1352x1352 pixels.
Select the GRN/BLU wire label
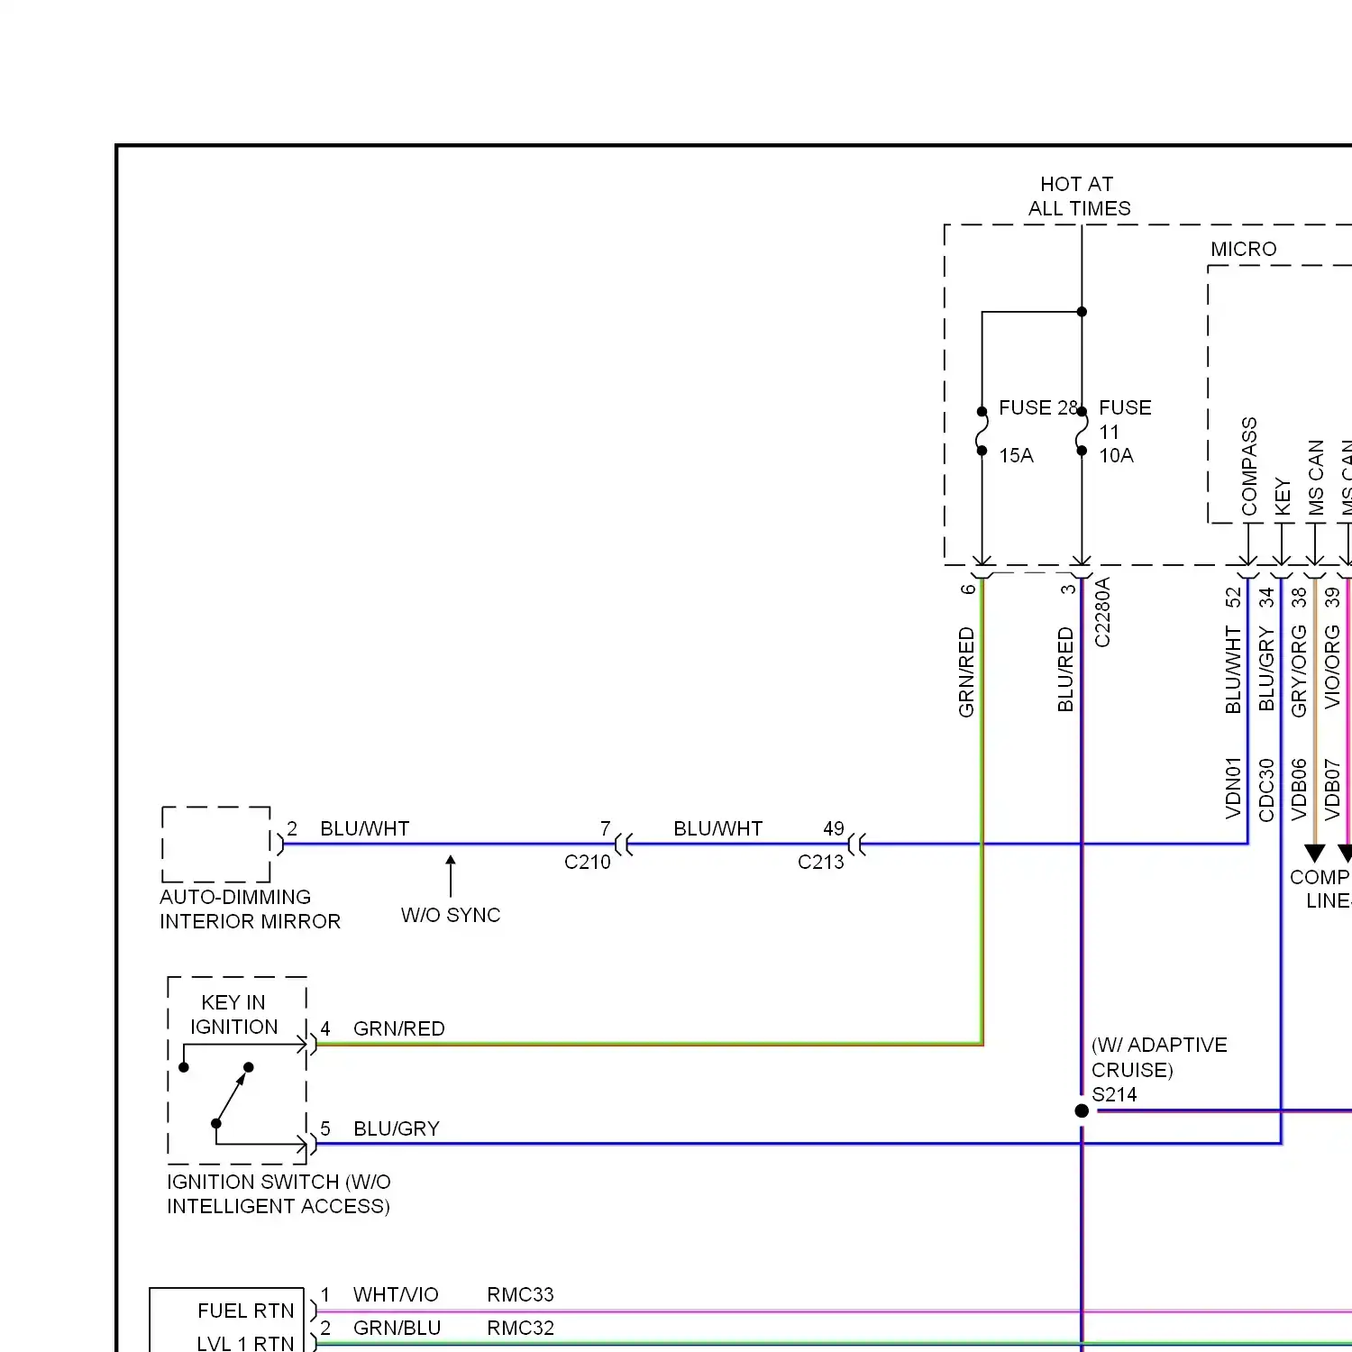coord(397,1328)
